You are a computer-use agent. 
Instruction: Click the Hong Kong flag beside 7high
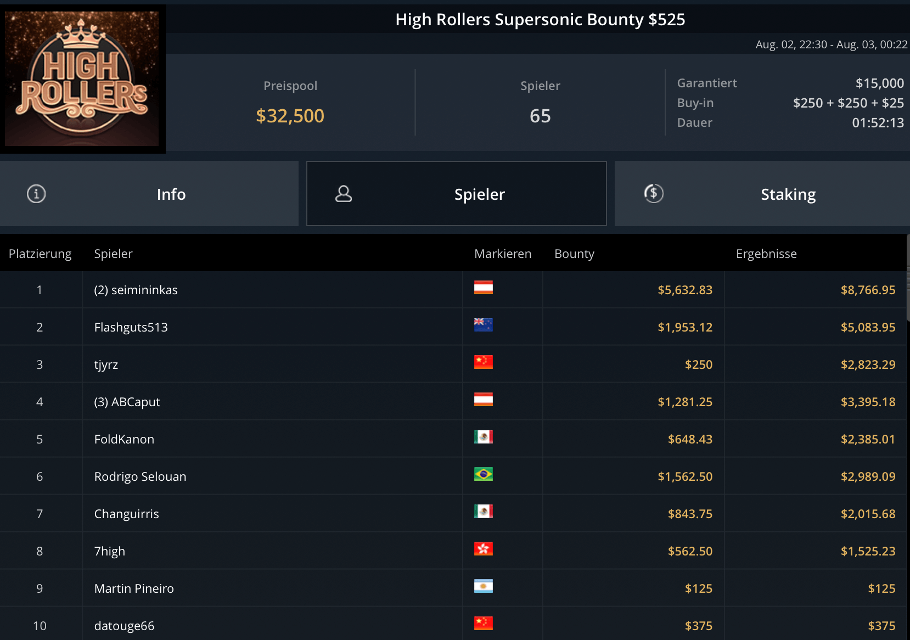483,549
